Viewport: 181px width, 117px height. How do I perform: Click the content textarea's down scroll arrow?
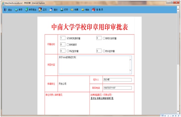(x=130, y=70)
